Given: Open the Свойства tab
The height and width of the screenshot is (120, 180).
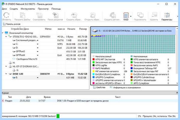Looking at the screenshot, I should click(99, 87).
